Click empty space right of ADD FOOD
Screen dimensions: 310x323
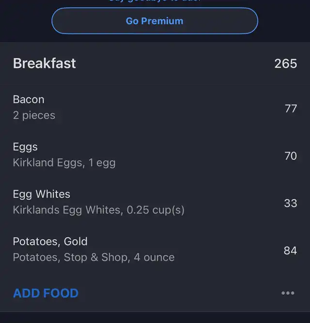coord(179,293)
